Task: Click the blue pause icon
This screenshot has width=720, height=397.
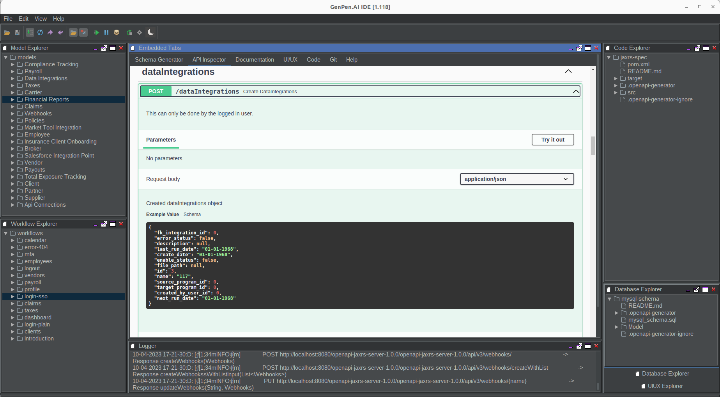Action: point(106,32)
